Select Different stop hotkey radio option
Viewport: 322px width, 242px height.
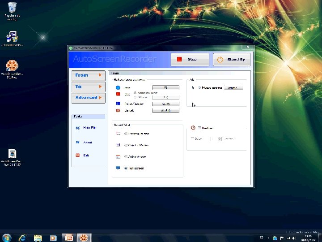[x=135, y=97]
